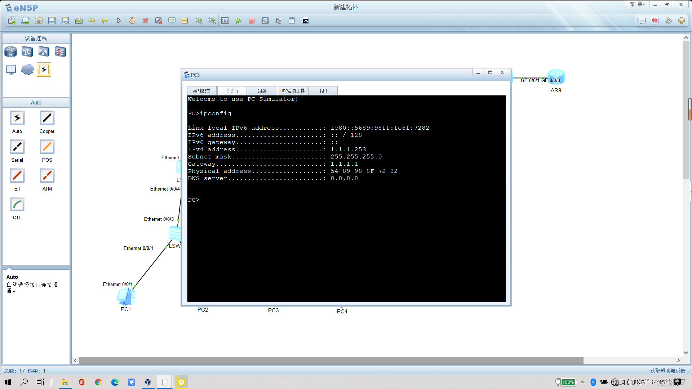Choose the Serial cable type
The height and width of the screenshot is (389, 692).
[x=17, y=147]
